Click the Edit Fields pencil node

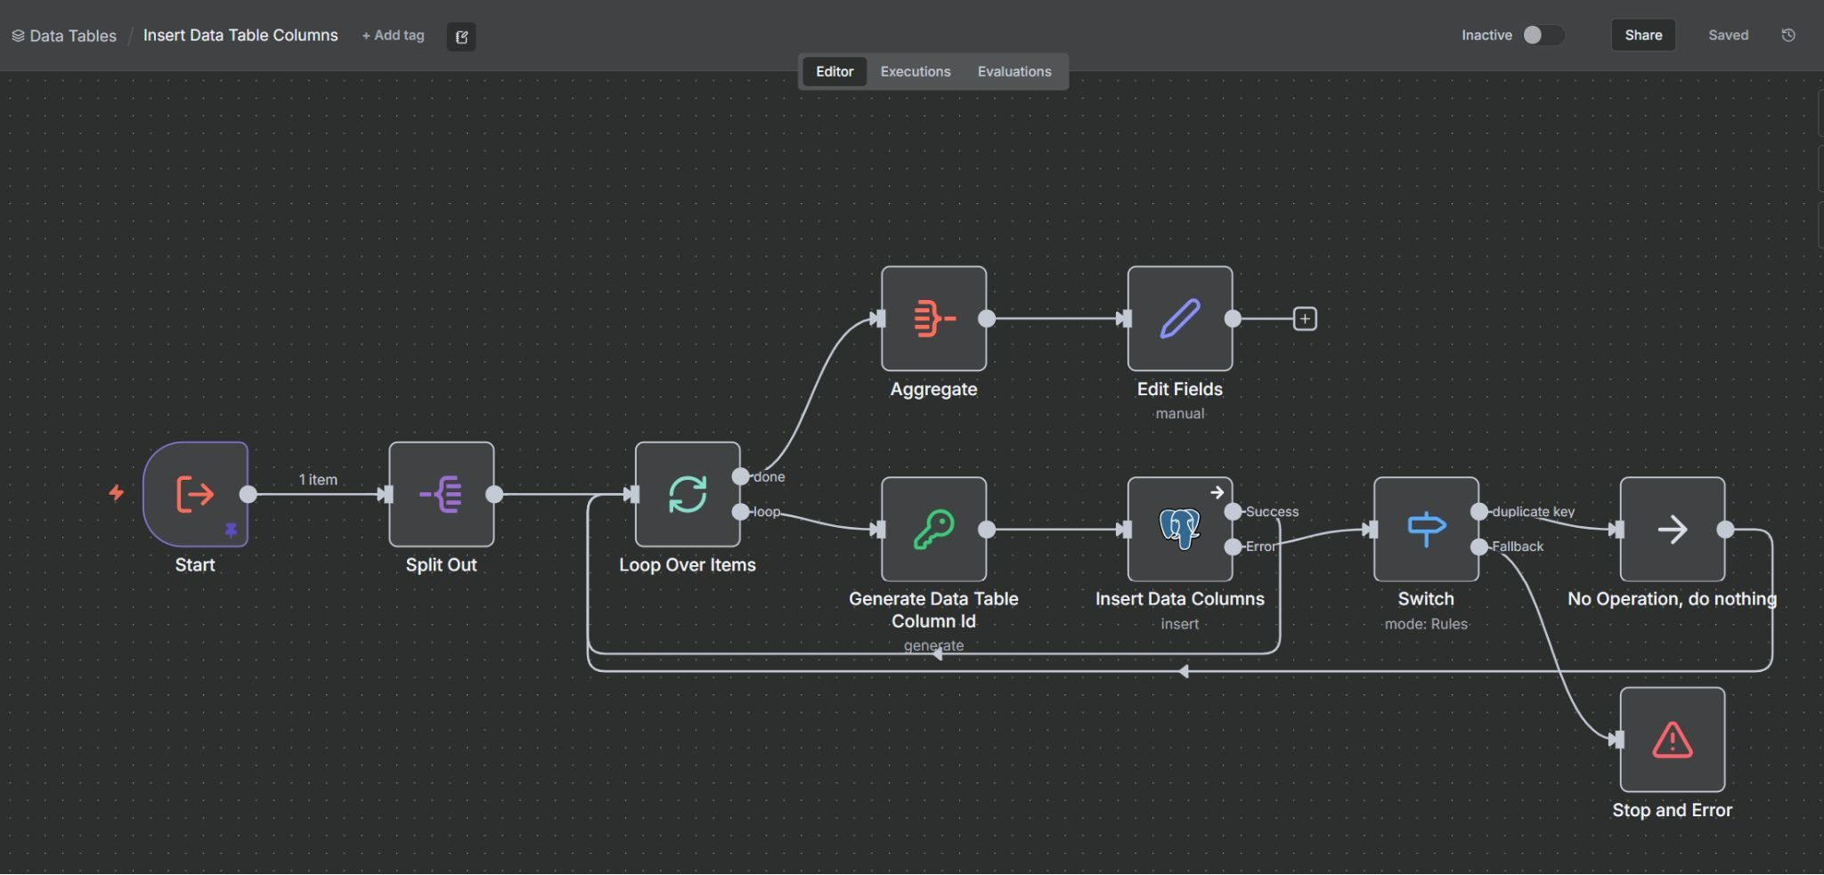coord(1179,319)
